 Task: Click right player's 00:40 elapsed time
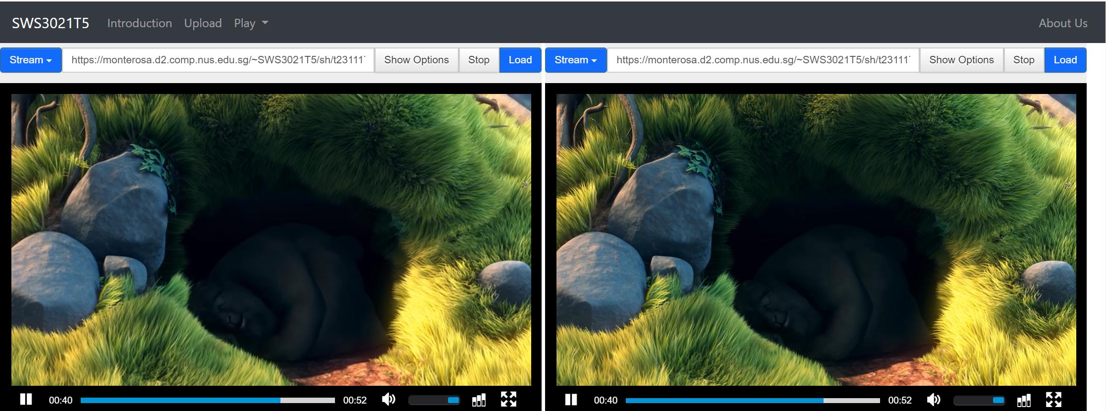point(606,400)
